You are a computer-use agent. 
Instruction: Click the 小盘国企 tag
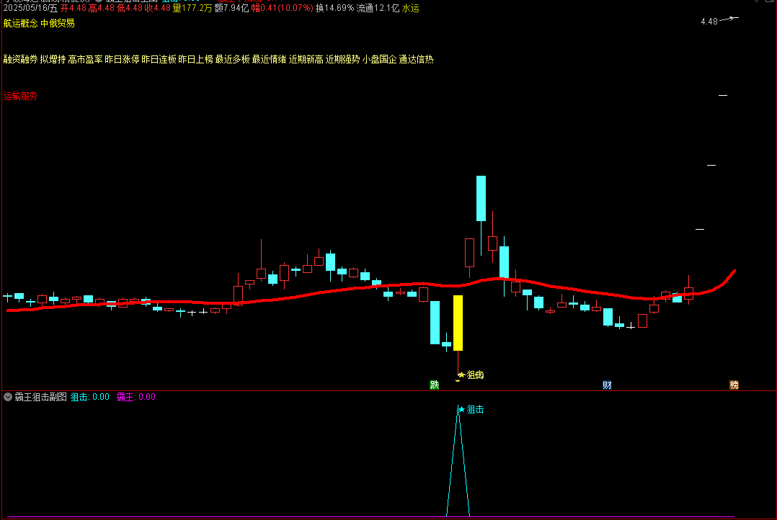pos(380,60)
